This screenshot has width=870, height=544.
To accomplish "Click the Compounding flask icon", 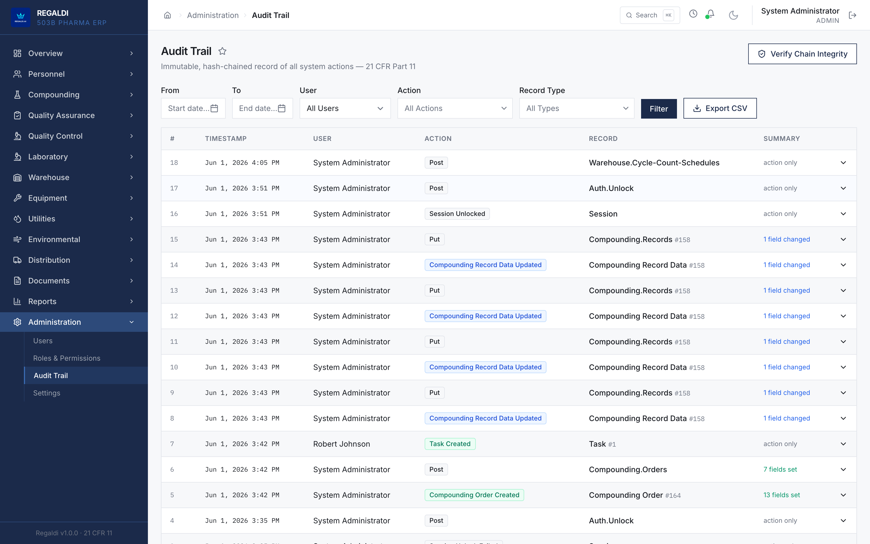I will pyautogui.click(x=17, y=95).
